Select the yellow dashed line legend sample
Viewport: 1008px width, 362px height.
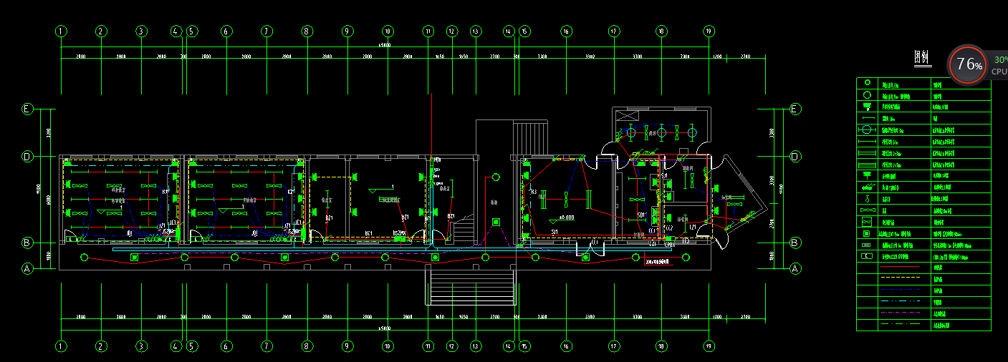click(898, 278)
